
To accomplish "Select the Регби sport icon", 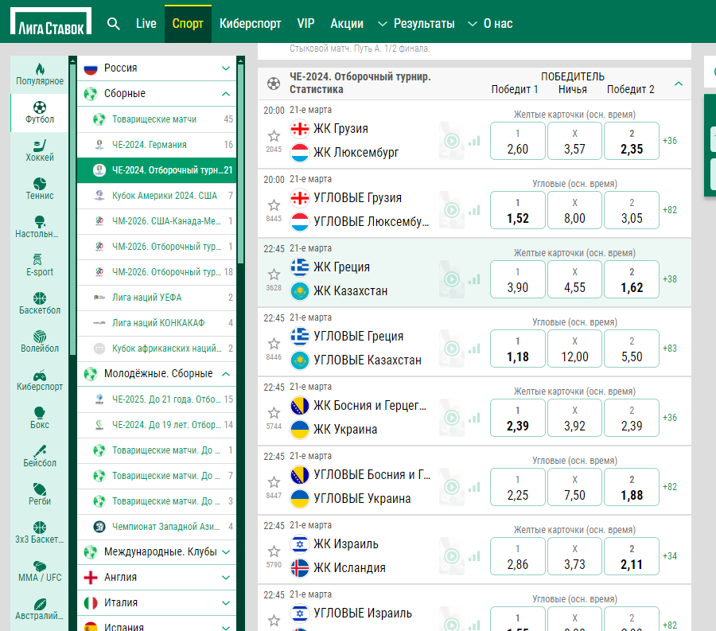I will (40, 489).
